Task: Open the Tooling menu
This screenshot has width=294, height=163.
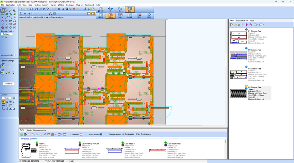Action: click(37, 5)
